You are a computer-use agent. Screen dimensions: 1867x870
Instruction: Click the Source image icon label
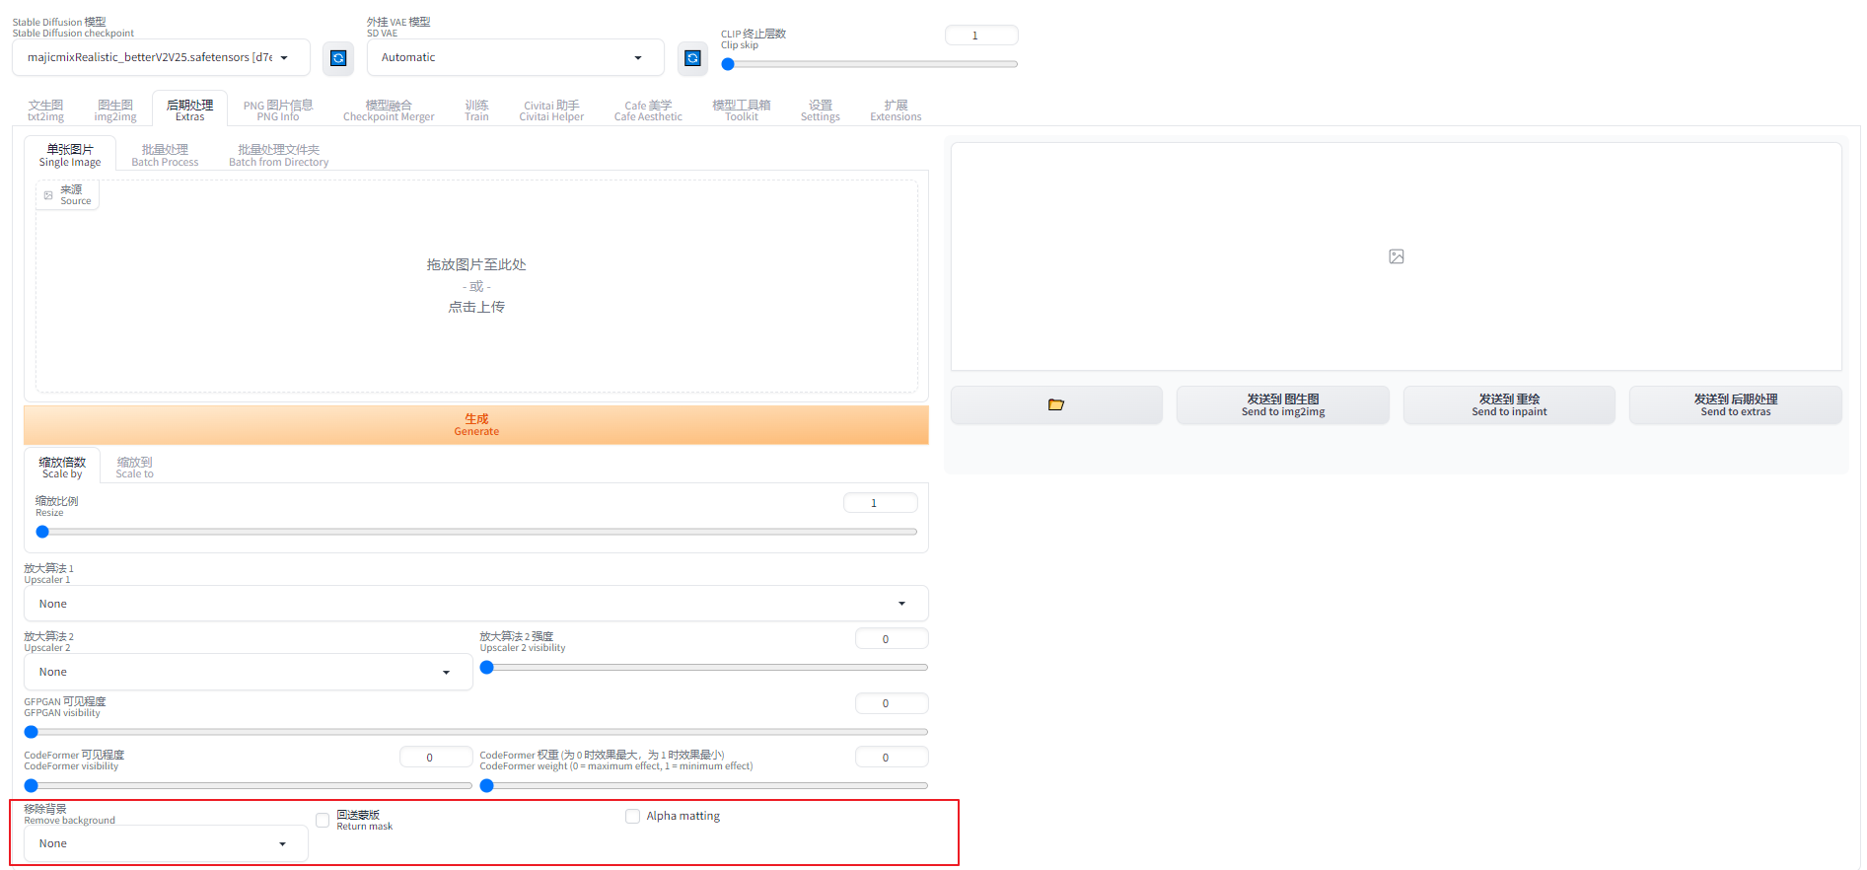pos(68,195)
